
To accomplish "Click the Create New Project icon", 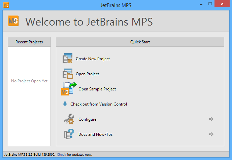I will (x=68, y=59).
